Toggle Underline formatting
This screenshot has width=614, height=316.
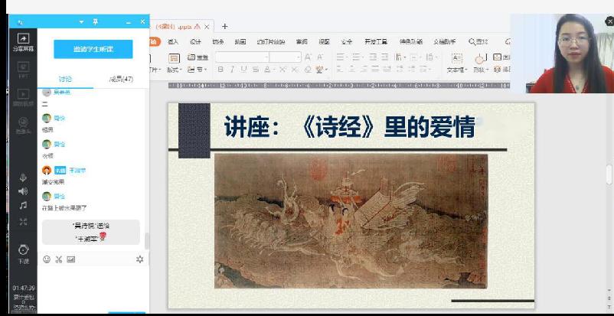(x=243, y=70)
